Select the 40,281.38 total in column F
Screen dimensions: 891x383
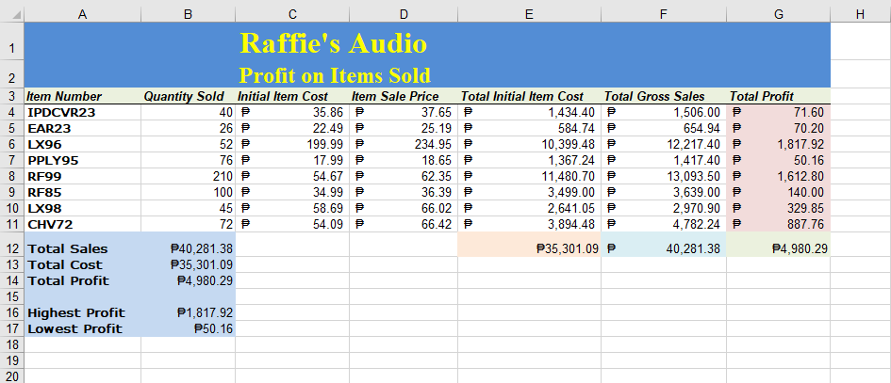663,245
